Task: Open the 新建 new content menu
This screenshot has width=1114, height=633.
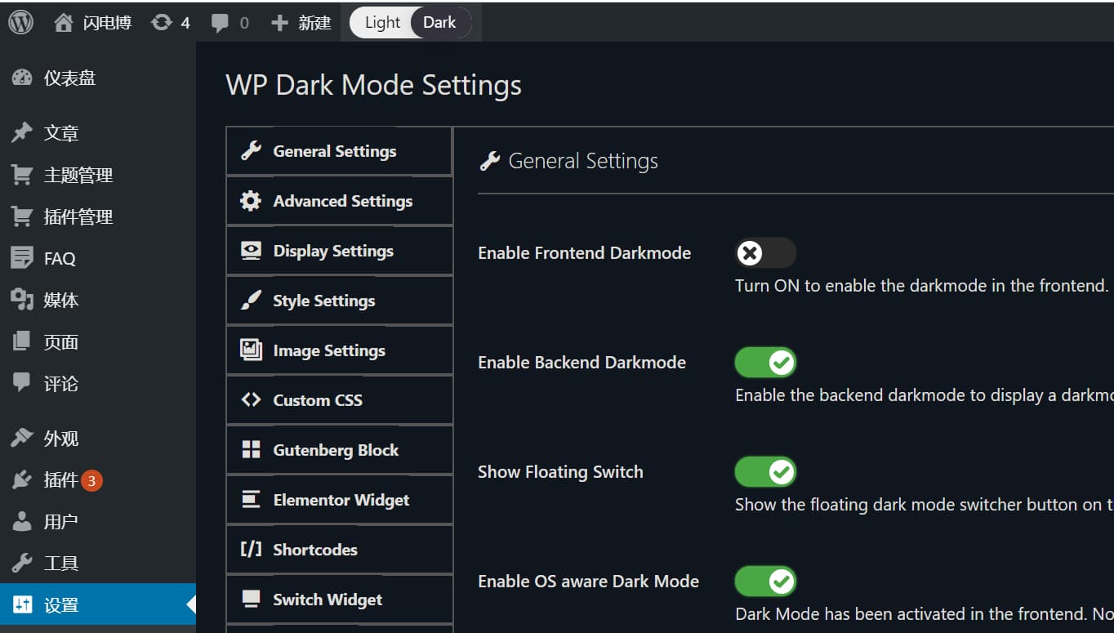Action: [302, 23]
